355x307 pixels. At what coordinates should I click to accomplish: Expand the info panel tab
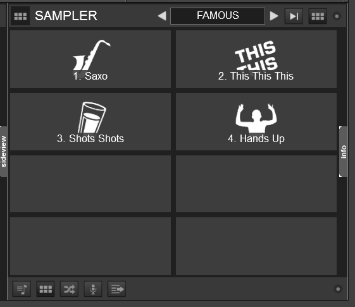click(344, 152)
